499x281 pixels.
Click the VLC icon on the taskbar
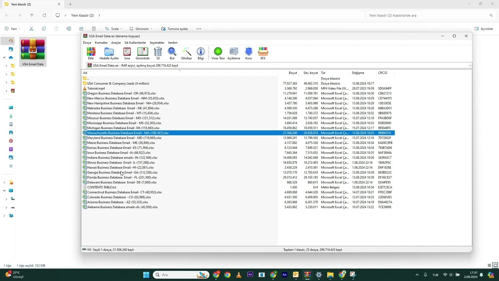239,275
